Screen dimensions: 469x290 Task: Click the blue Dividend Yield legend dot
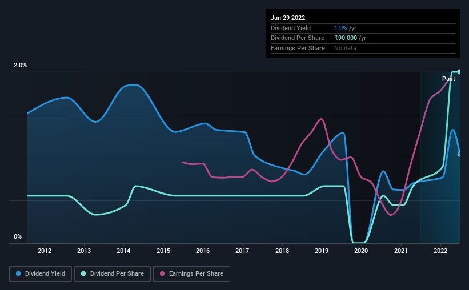coord(18,273)
